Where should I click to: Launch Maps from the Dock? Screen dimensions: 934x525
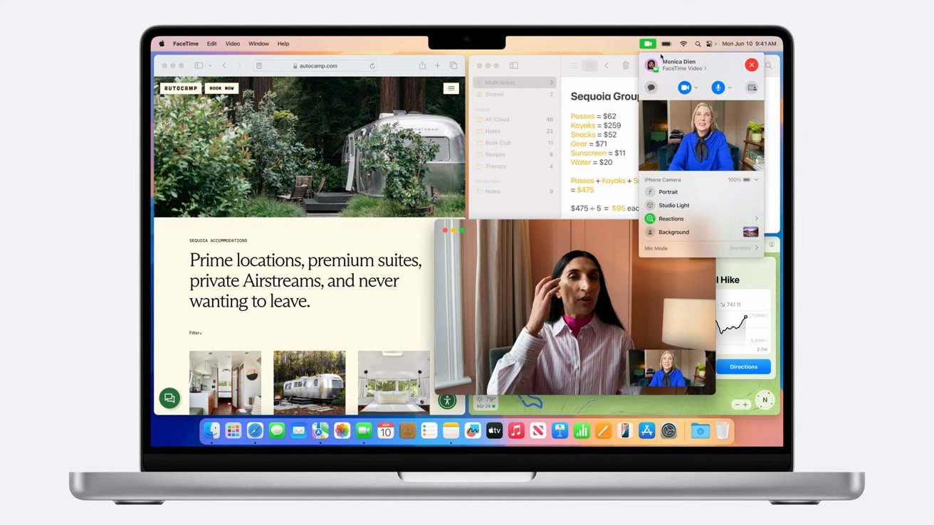coord(320,430)
